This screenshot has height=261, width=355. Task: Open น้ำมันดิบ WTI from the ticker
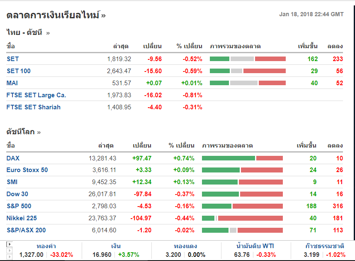pyautogui.click(x=255, y=246)
